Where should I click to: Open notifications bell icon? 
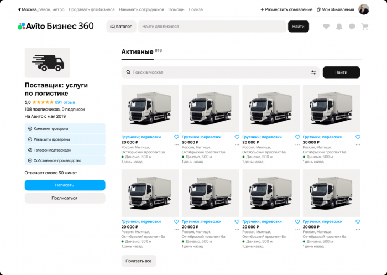[x=339, y=27]
